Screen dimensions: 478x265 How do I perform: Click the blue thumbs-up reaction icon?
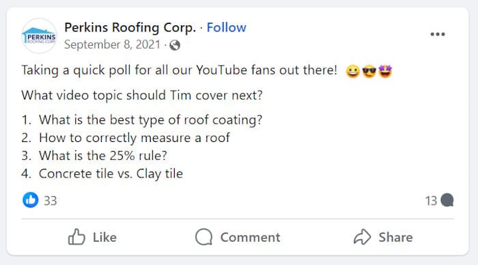(x=31, y=200)
